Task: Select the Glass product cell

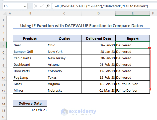Action: tap(30, 84)
